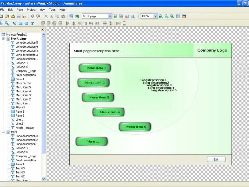Viewport: 249px width, 187px height.
Task: Click the Preview project magnifier icon
Action: (71, 16)
